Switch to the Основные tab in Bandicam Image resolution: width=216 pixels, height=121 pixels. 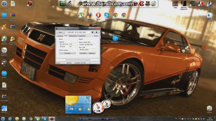point(60,36)
